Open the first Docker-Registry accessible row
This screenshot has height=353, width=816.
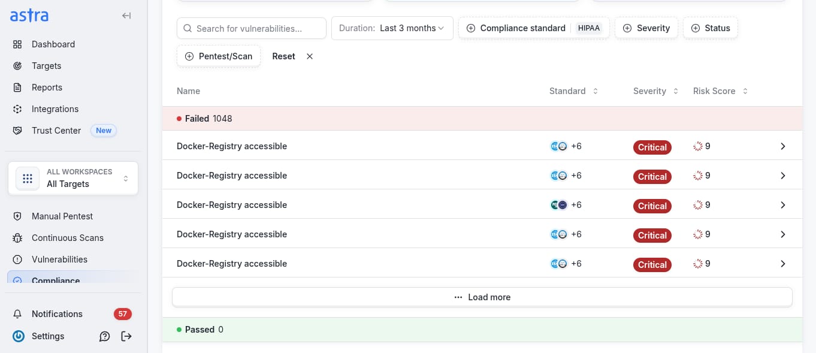tap(482, 146)
